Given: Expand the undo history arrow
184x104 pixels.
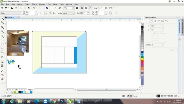Looking at the screenshot, I should tap(37, 8).
